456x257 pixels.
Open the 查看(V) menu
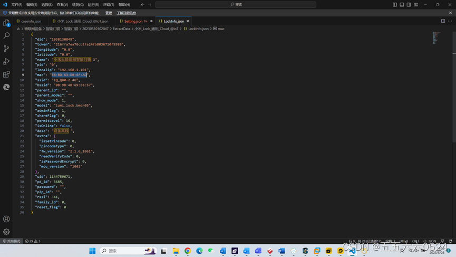tap(62, 5)
